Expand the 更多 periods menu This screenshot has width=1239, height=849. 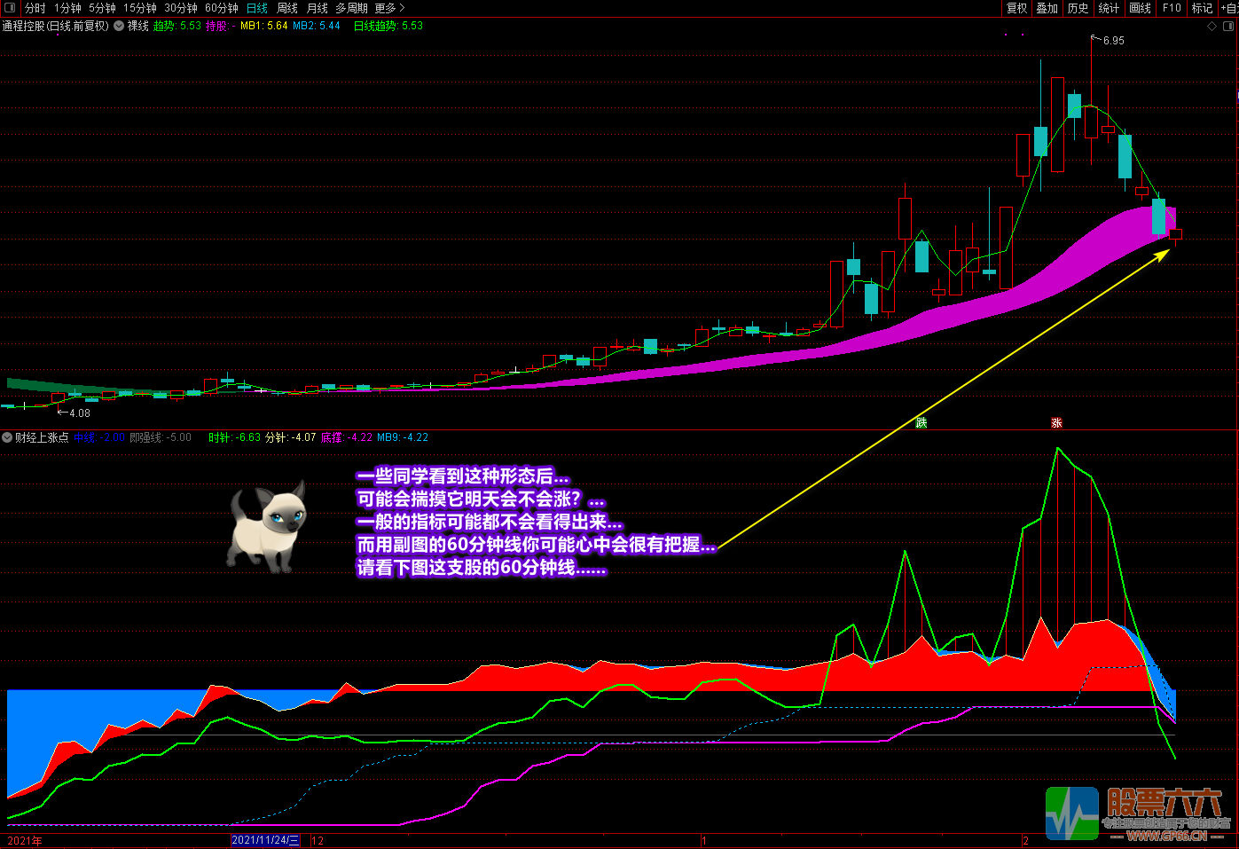point(389,8)
